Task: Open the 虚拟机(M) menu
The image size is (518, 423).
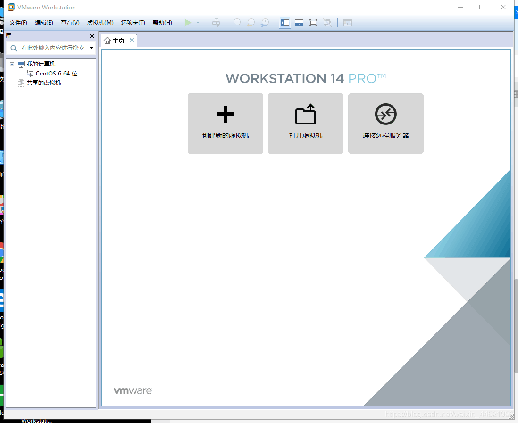Action: 100,23
